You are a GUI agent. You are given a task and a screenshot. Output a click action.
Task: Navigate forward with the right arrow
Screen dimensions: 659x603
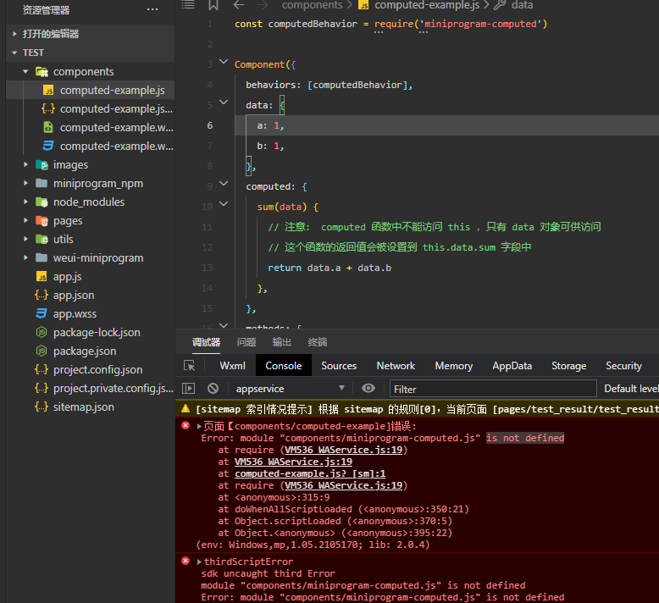pos(263,5)
